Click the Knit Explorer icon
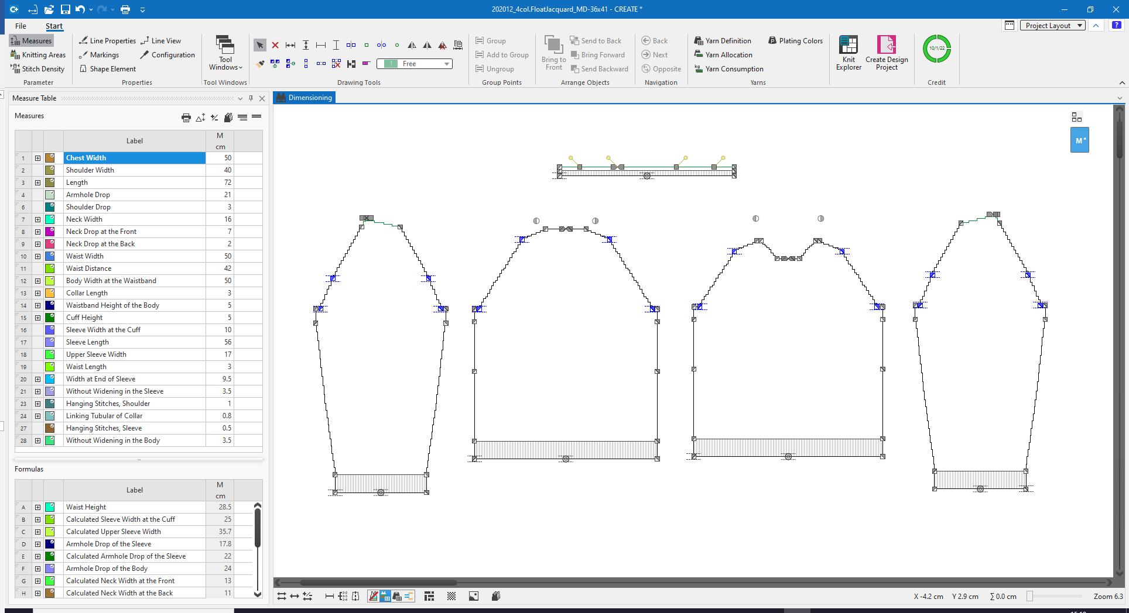 [848, 52]
